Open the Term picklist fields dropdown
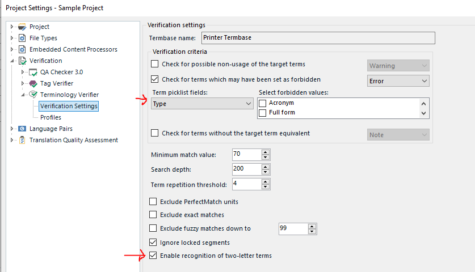This screenshot has height=272, width=475. [202, 104]
